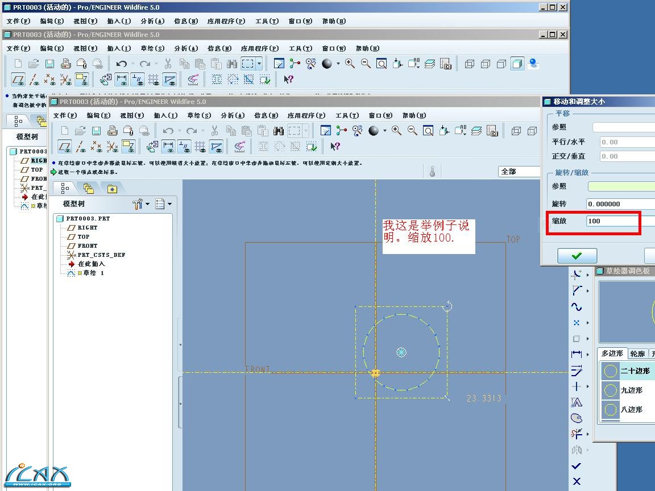The image size is (655, 491).
Task: Click the wireframe display icon in front window
Action: pyautogui.click(x=516, y=131)
